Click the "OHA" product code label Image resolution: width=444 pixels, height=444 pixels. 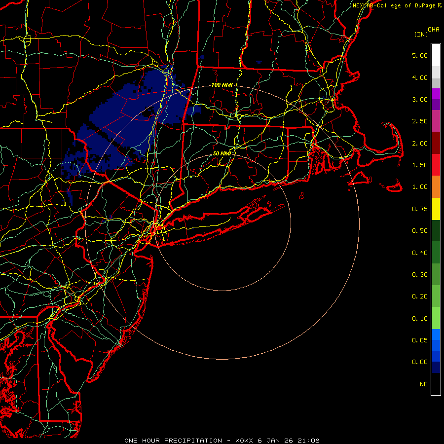point(434,30)
